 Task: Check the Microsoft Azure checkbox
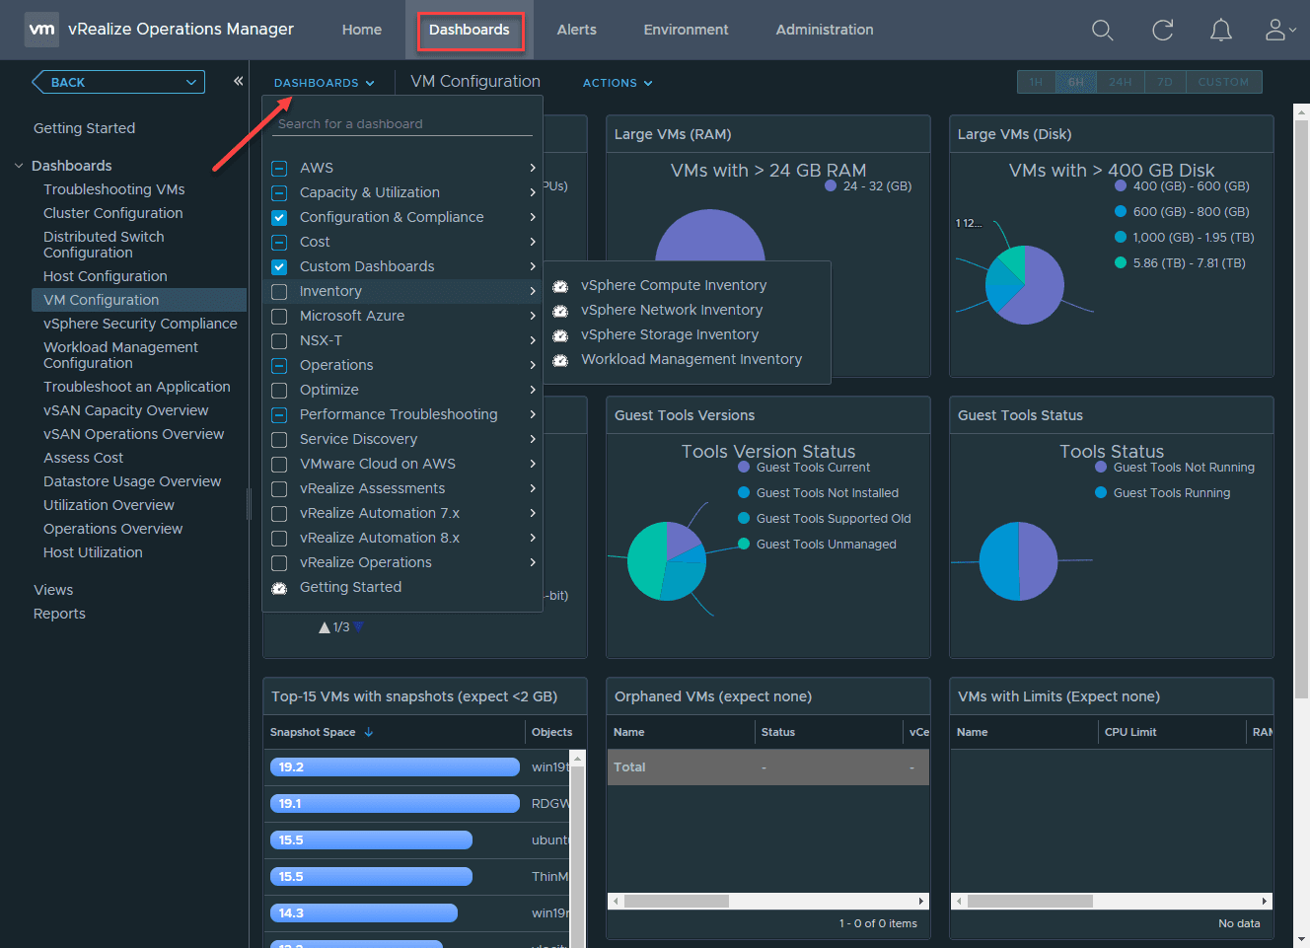pos(278,315)
